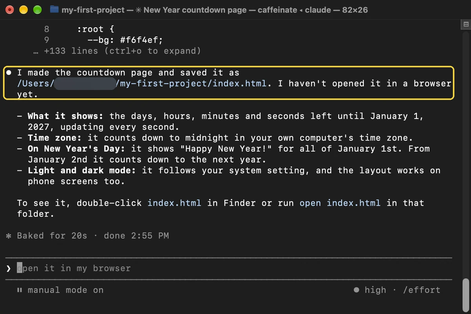Click the "--bg: #f6f4ef;" code line
Image resolution: width=471 pixels, height=314 pixels.
pos(125,40)
